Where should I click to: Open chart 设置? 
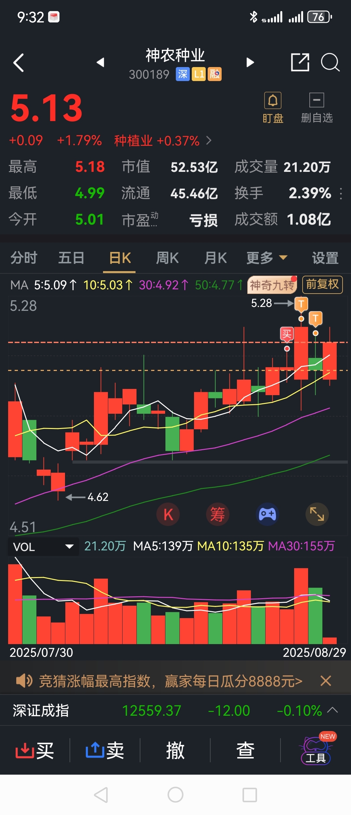[325, 258]
